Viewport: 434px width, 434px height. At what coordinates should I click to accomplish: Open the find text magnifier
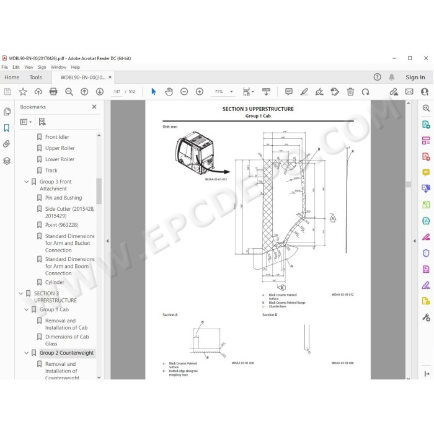coord(69,92)
